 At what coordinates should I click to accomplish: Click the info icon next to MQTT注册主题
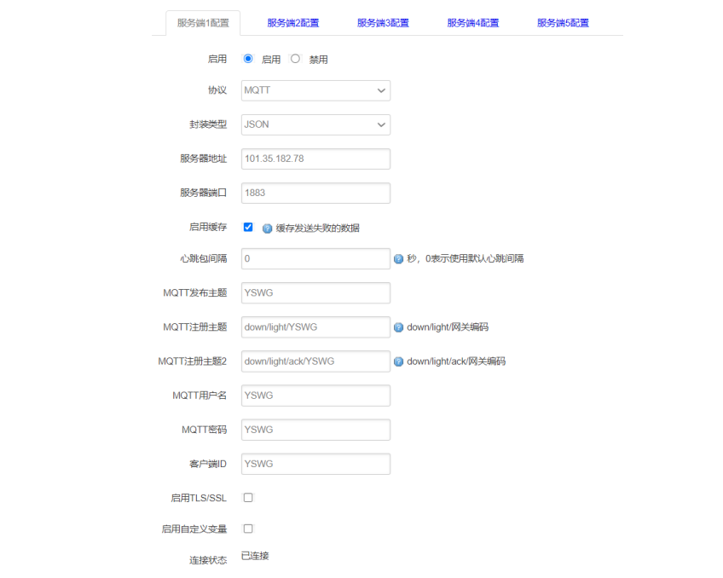pyautogui.click(x=398, y=327)
